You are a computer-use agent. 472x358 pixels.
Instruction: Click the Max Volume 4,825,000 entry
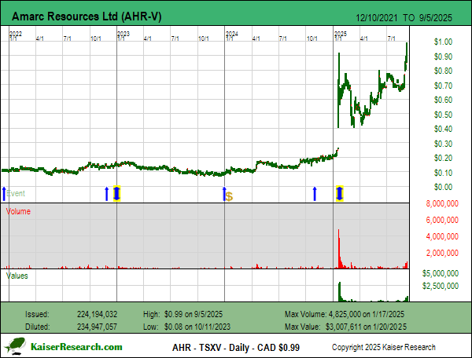tap(345, 315)
